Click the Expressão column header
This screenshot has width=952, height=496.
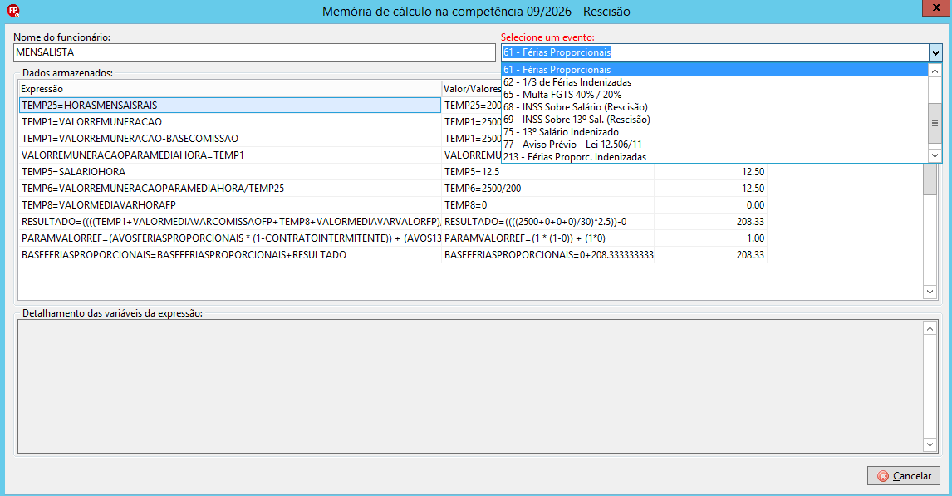tap(229, 89)
